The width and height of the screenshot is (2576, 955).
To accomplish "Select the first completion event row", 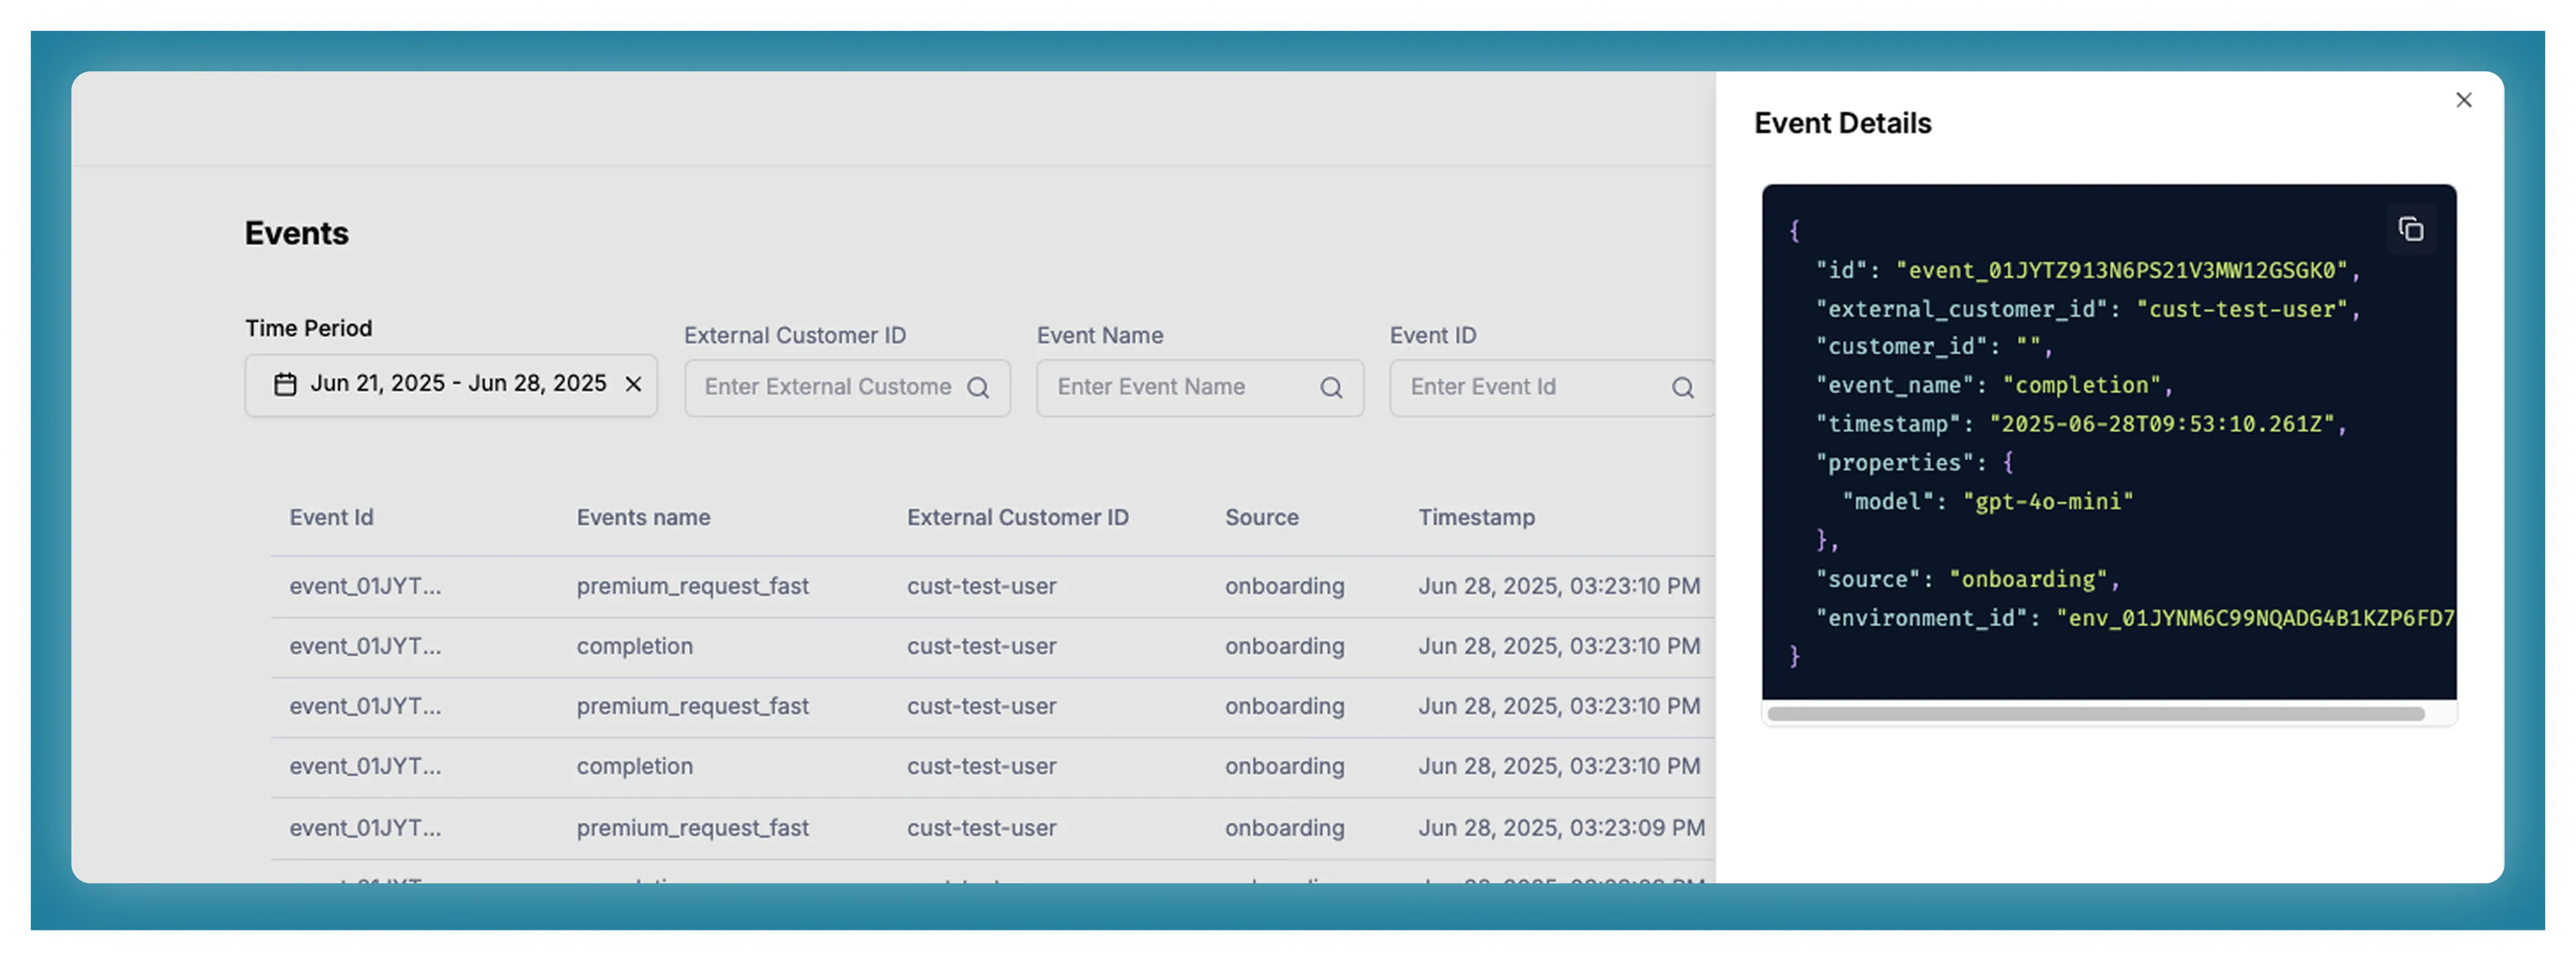I will click(x=634, y=647).
